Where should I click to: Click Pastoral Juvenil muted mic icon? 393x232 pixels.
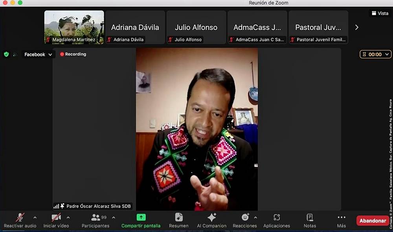[292, 40]
